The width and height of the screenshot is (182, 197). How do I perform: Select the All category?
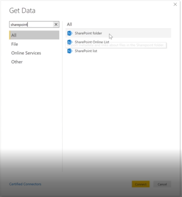click(x=34, y=35)
